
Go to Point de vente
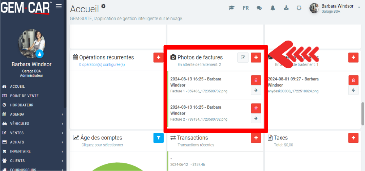[x=24, y=96]
